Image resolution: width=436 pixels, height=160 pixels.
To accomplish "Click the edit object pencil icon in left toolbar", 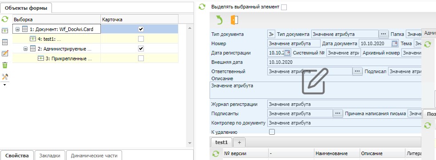I will pos(5,54).
